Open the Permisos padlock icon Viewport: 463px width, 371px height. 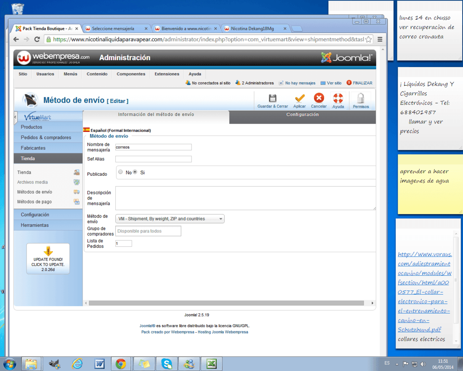[x=361, y=98]
